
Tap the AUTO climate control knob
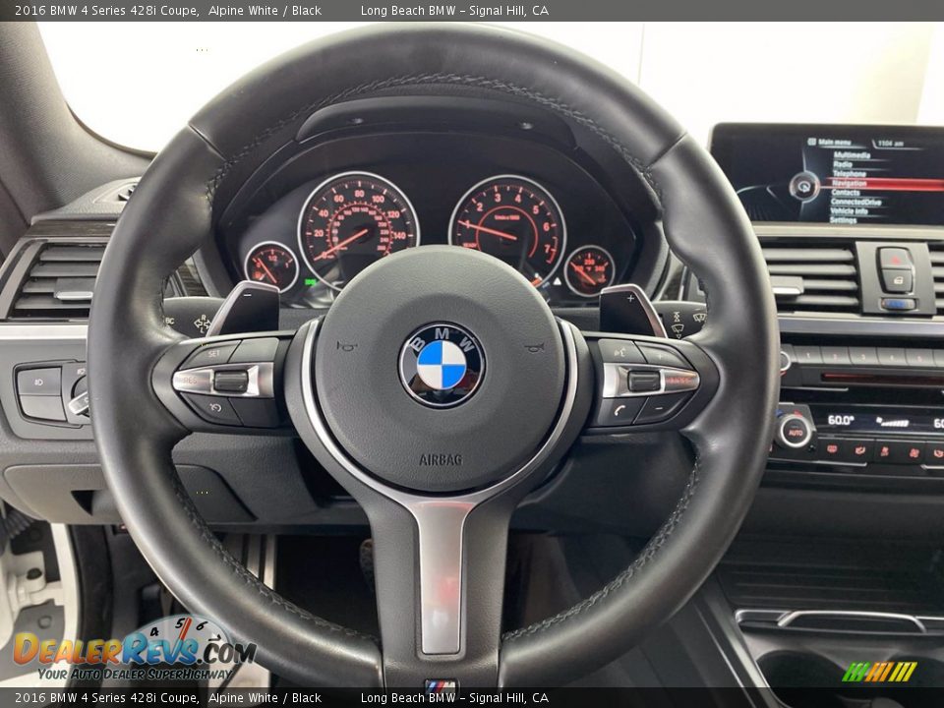click(795, 432)
